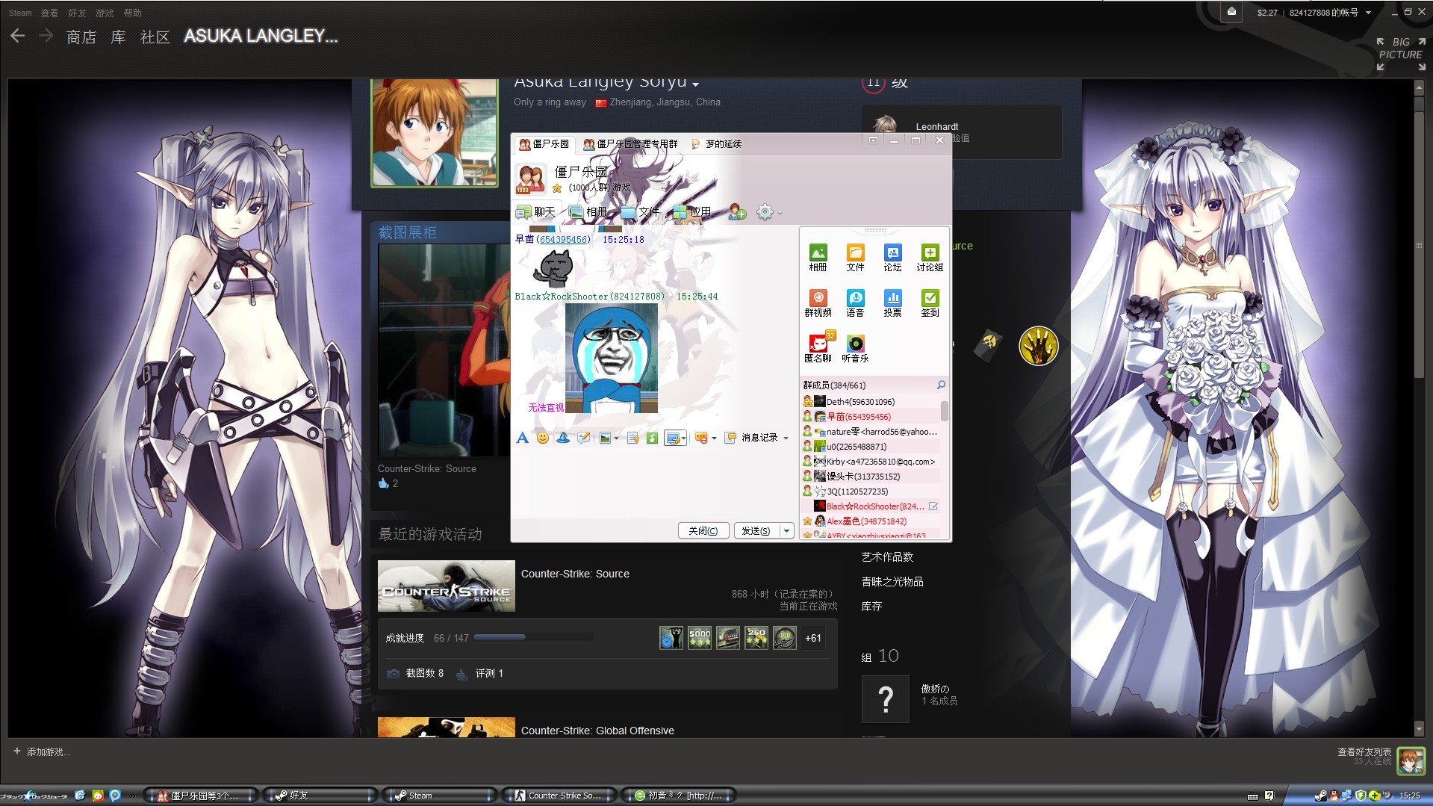Open the 论坛 forum icon
The height and width of the screenshot is (806, 1433).
(892, 258)
